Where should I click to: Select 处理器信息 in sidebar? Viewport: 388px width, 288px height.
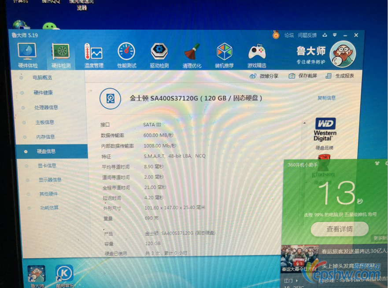click(x=46, y=107)
